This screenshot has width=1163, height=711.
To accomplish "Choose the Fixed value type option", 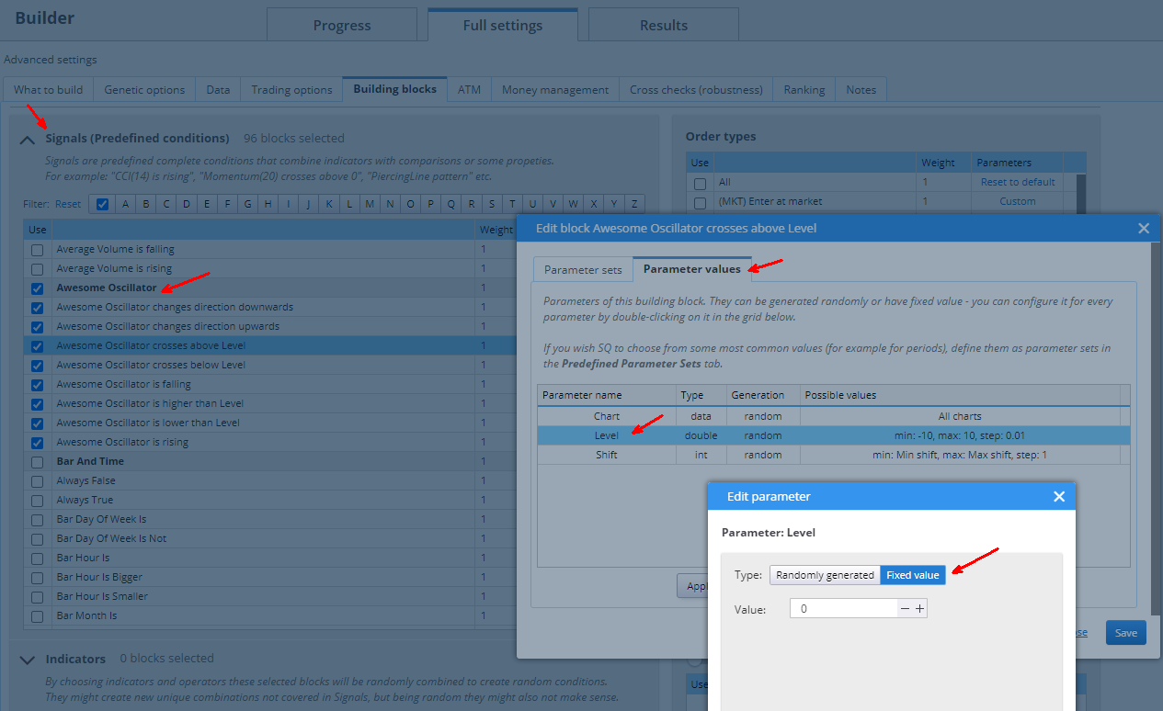I will (x=912, y=575).
